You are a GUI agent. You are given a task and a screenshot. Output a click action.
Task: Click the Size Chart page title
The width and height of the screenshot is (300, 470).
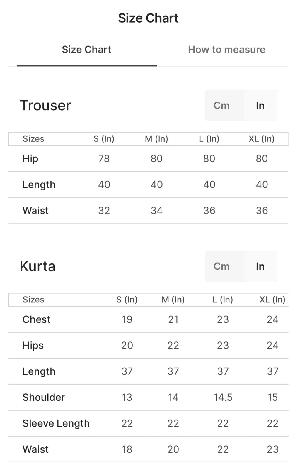click(148, 18)
